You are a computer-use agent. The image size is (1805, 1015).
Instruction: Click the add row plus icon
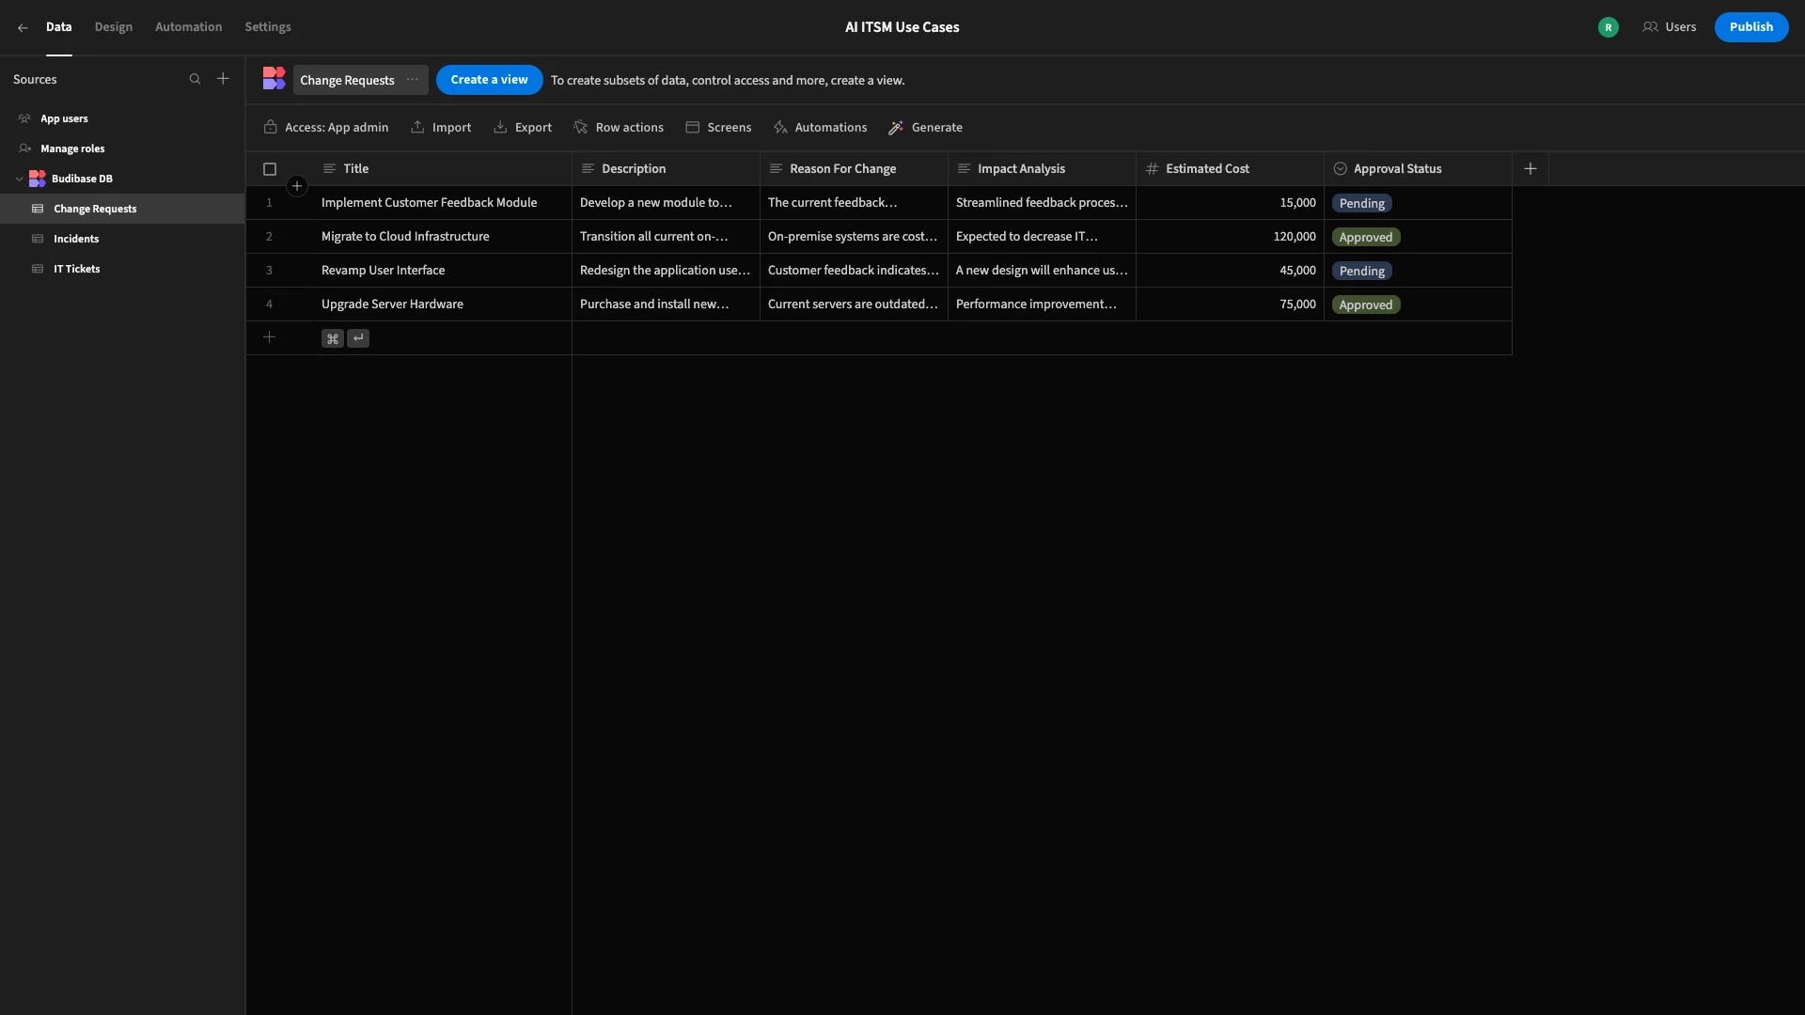[x=269, y=337]
